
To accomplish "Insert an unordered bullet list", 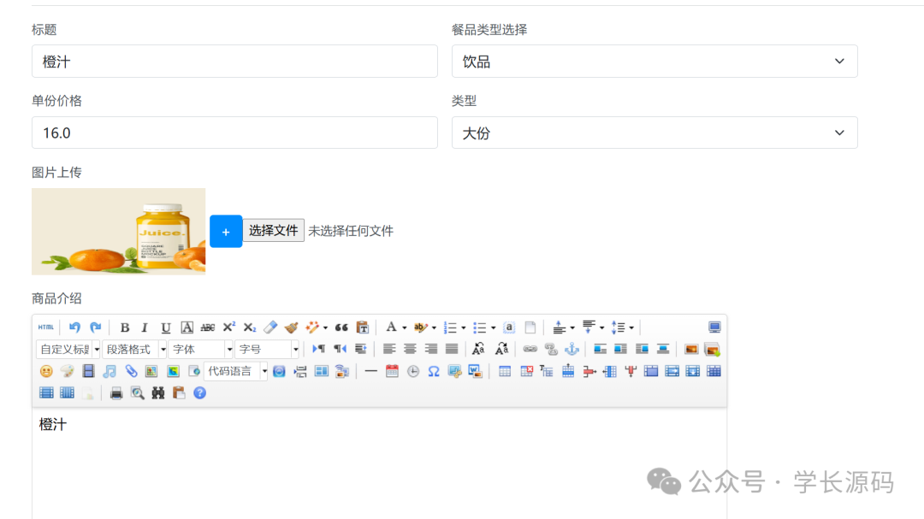I will (480, 327).
